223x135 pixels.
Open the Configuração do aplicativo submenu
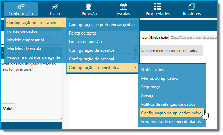35,23
